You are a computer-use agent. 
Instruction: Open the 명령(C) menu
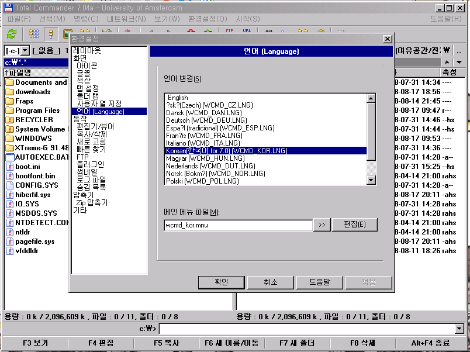(86, 19)
